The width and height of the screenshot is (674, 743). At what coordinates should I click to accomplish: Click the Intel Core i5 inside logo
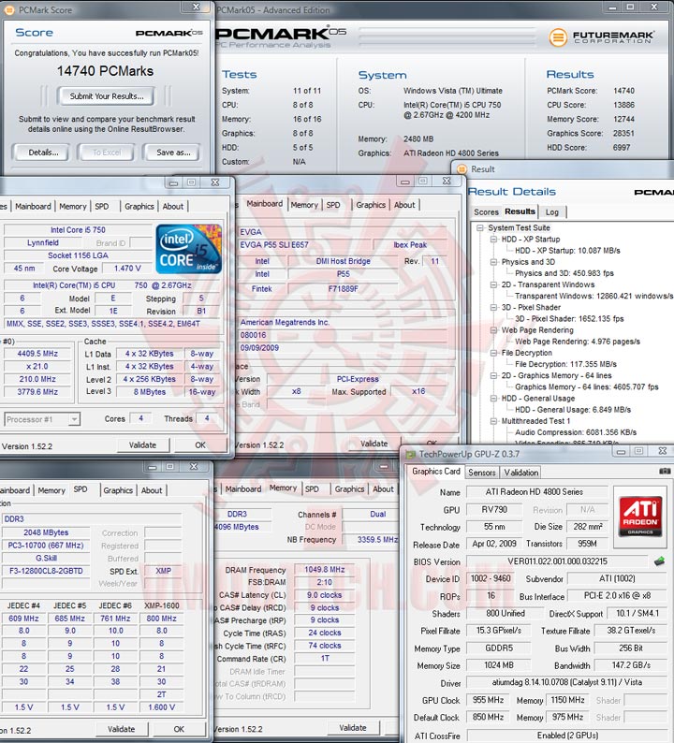[x=189, y=249]
